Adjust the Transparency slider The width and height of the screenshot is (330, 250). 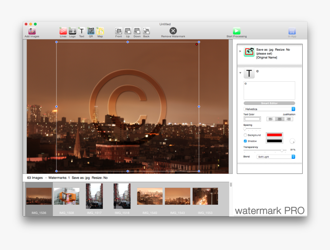click(x=282, y=151)
